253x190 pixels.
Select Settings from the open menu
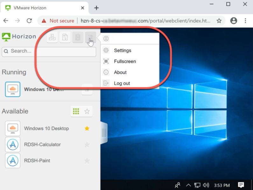click(x=123, y=50)
